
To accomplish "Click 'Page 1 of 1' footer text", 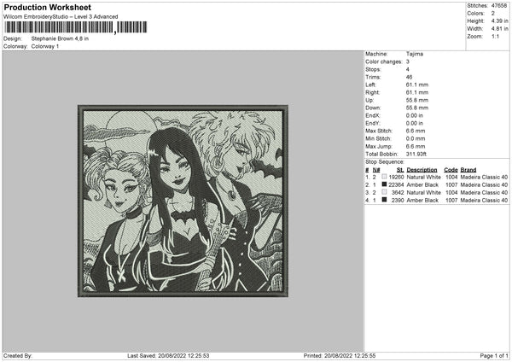I will click(x=494, y=356).
